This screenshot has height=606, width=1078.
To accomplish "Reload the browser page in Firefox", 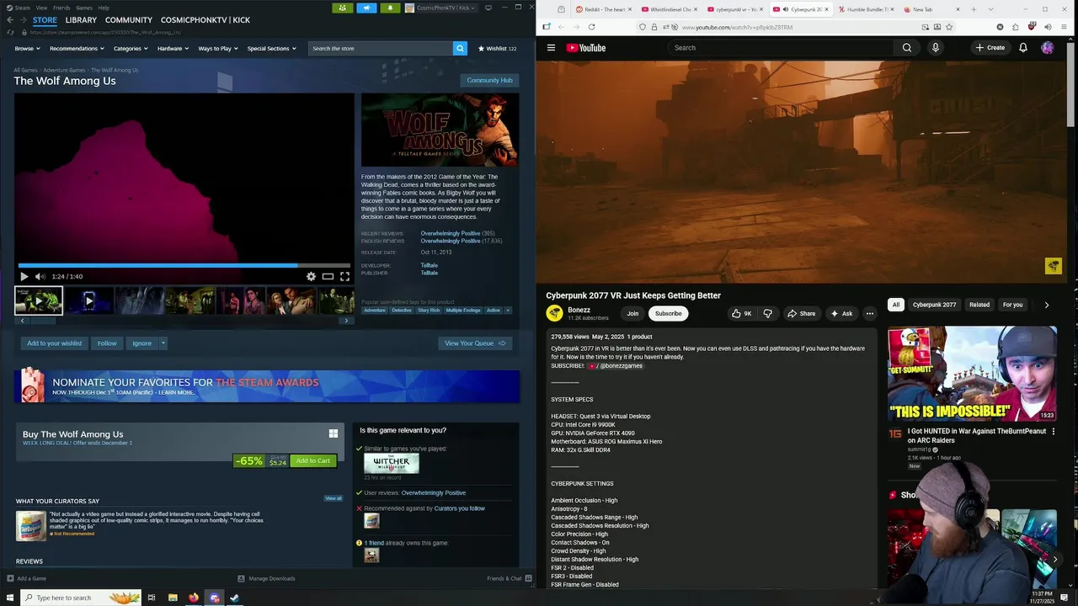I will 591,27.
